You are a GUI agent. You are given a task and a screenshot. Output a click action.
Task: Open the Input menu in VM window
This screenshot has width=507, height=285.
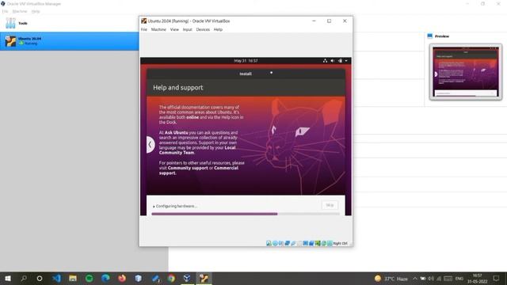[187, 29]
